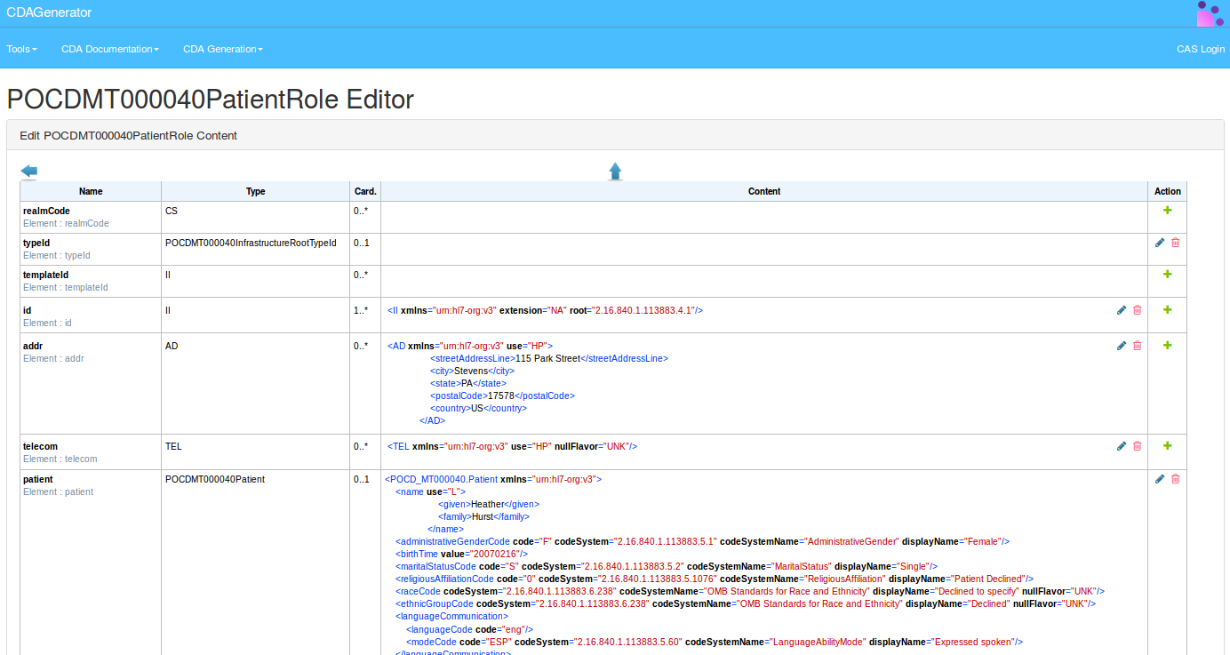The width and height of the screenshot is (1230, 655).
Task: Delete the patient element
Action: (x=1175, y=479)
